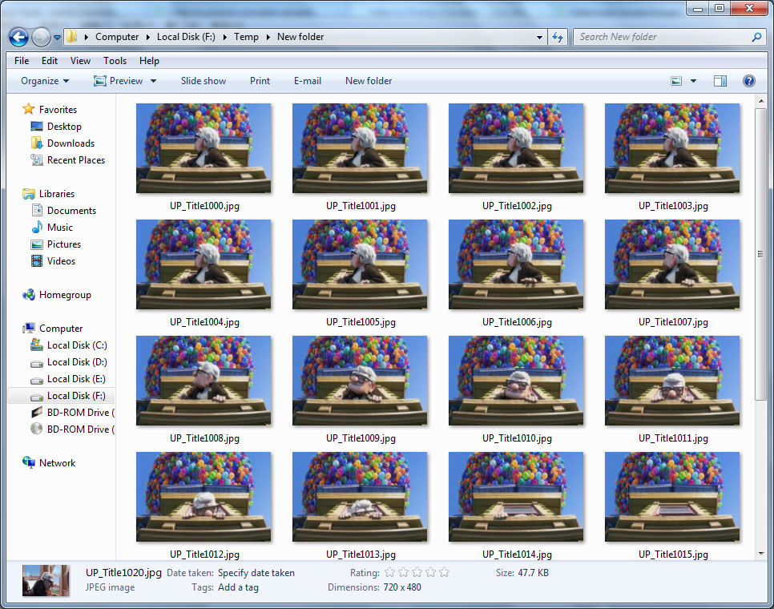
Task: Click the search magnifier icon
Action: pos(756,37)
